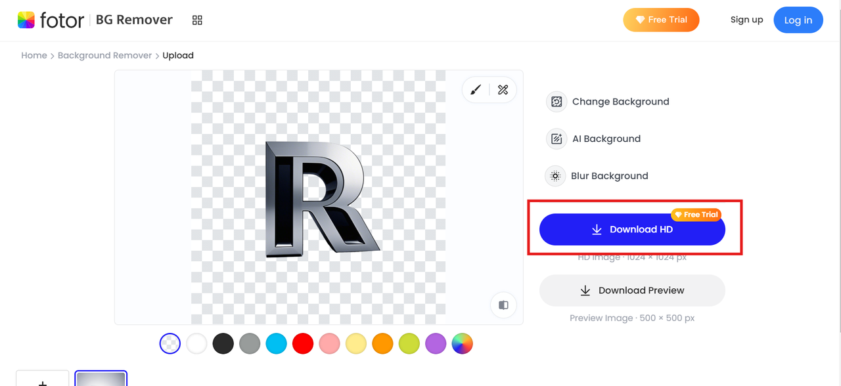
Task: Select the magic eraser tool icon
Action: [x=503, y=90]
